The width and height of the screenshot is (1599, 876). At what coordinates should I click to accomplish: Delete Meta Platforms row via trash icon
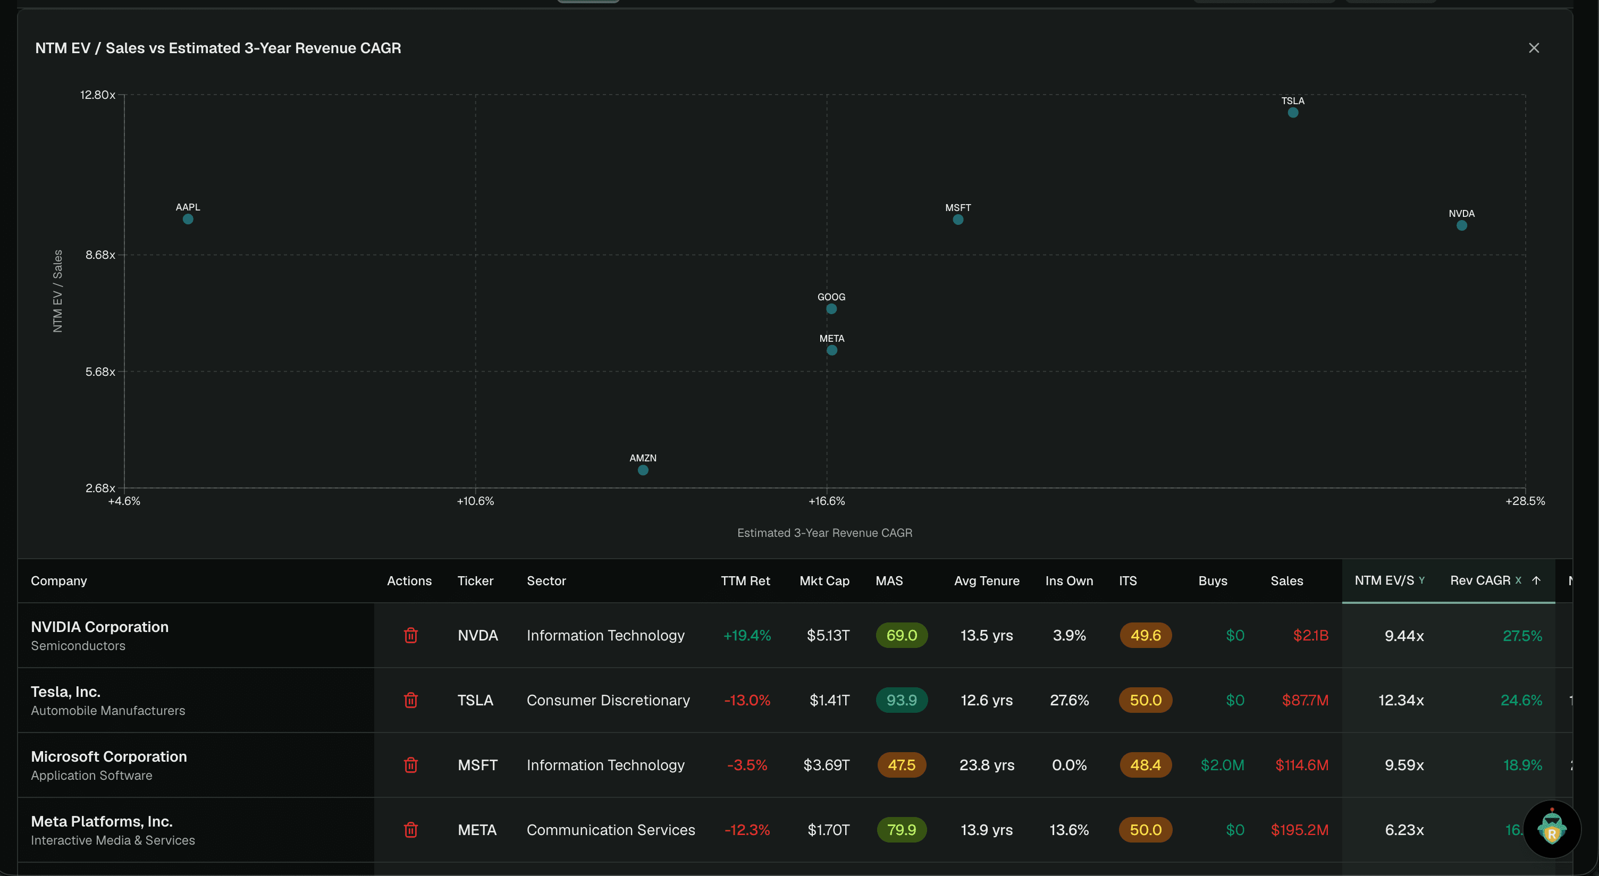pos(410,829)
